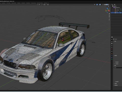Toggle proportional editing in header
This screenshot has height=92, width=122.
click(x=48, y=5)
